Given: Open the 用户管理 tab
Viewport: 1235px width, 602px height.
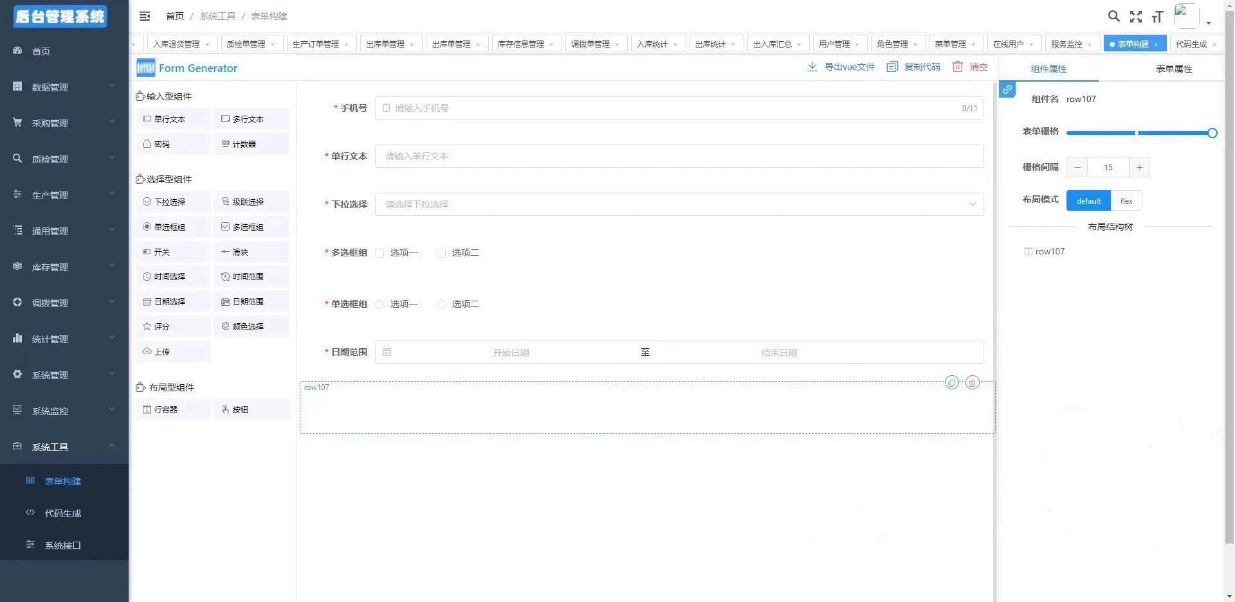Looking at the screenshot, I should pyautogui.click(x=834, y=43).
